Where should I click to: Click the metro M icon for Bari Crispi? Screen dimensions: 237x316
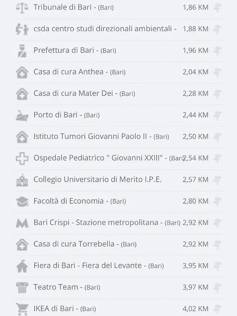point(22,223)
